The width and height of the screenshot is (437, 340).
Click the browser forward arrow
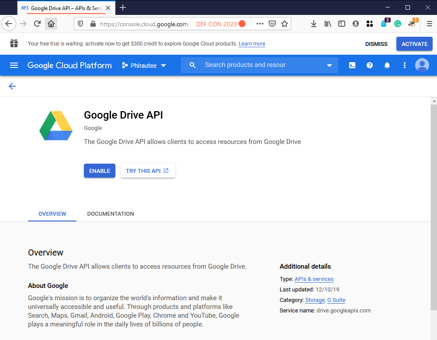coord(23,24)
